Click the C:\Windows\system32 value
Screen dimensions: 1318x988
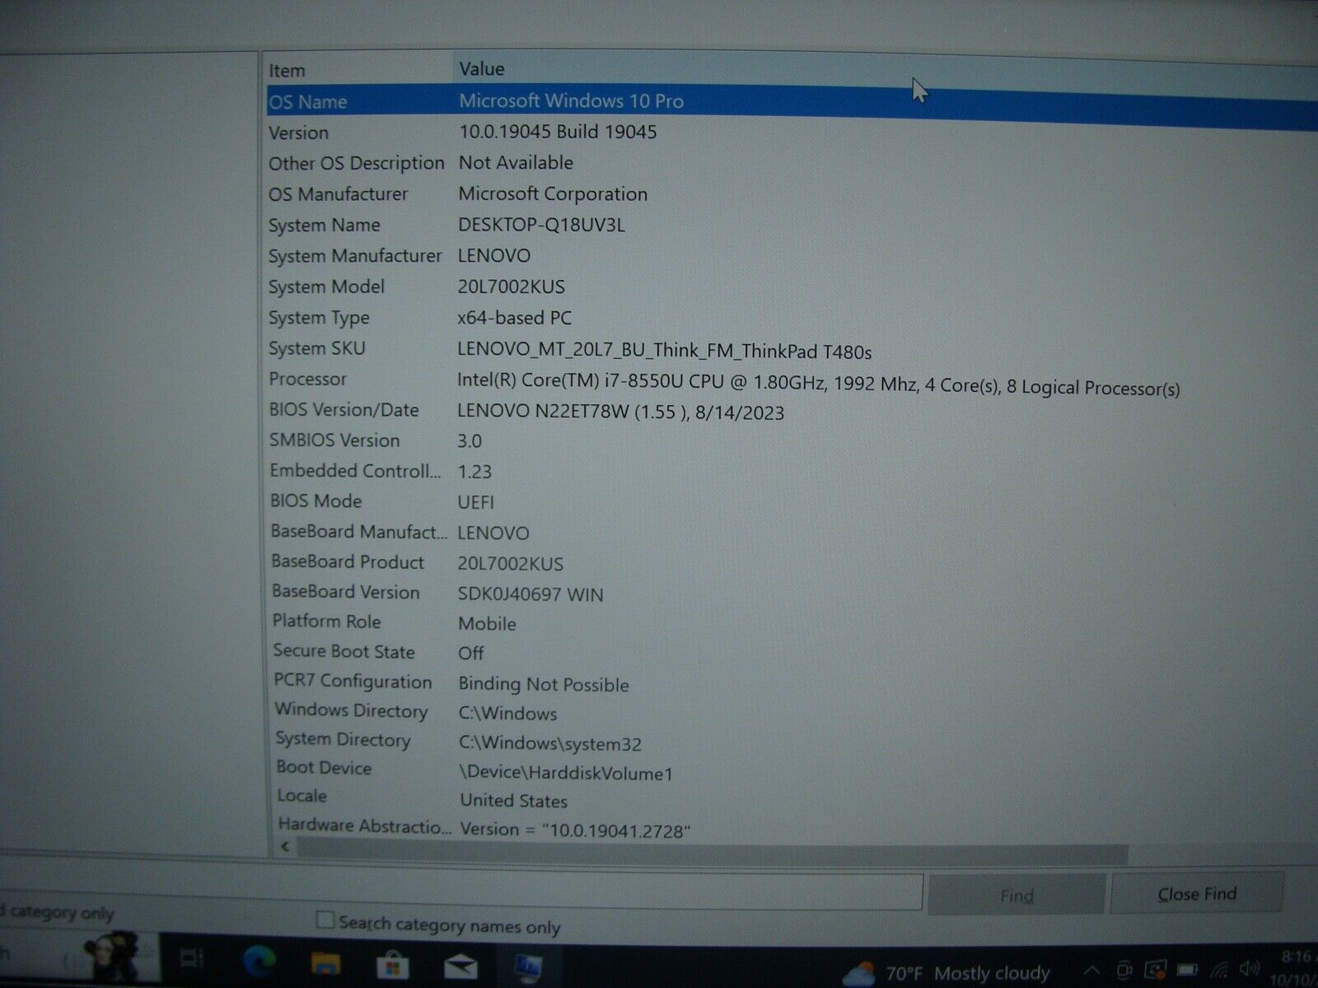click(550, 743)
